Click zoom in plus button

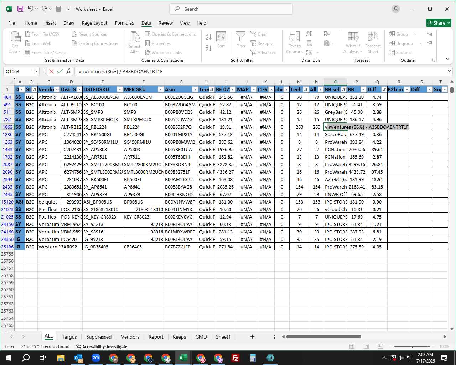tap(433, 346)
